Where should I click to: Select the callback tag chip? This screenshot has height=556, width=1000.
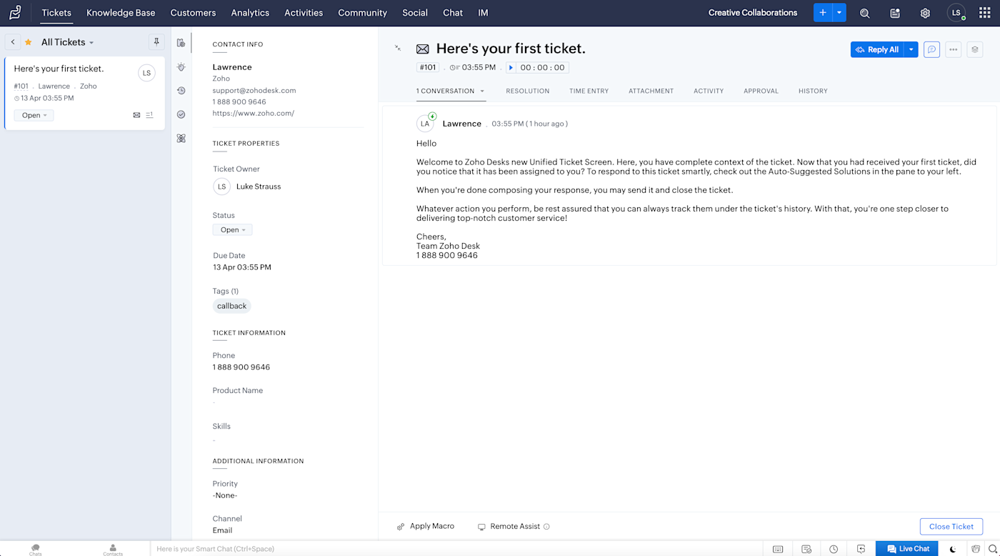pos(232,306)
